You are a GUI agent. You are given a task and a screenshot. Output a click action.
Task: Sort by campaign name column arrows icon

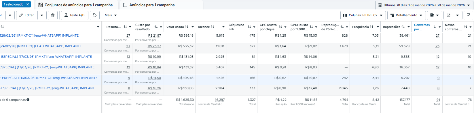[x=2, y=27]
